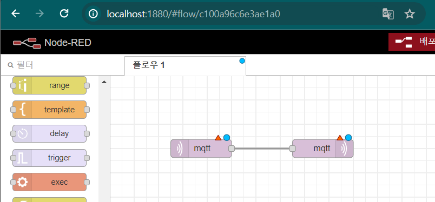Open the Google Translate page icon
The height and width of the screenshot is (202, 435).
tap(388, 14)
